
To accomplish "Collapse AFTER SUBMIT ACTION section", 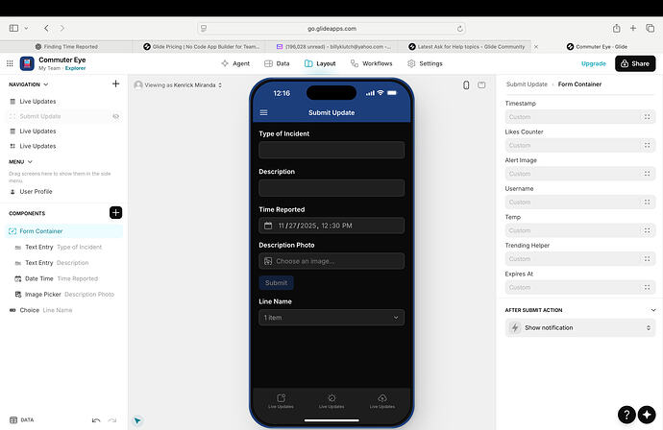I will coord(653,310).
